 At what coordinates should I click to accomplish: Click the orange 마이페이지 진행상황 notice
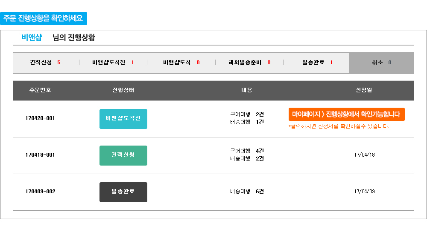346,114
